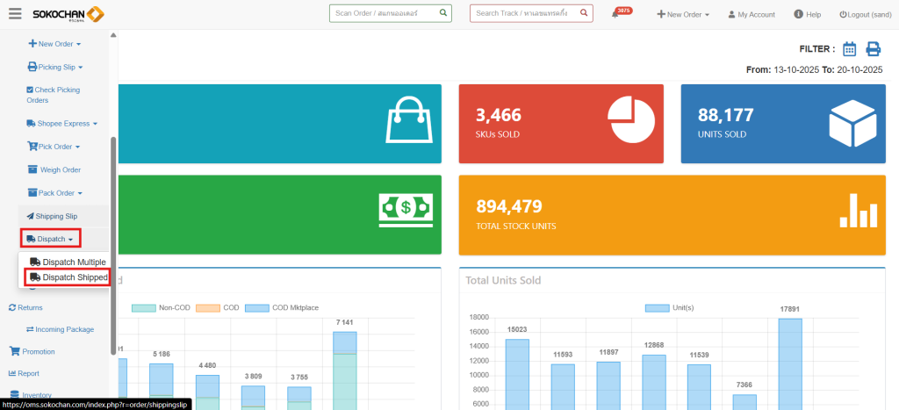Expand the New Order dropdown in header

pyautogui.click(x=683, y=15)
